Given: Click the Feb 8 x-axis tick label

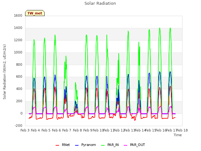Looking at the screenshot, I should coord(77,130).
